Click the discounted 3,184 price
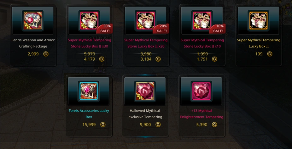292x149 pixels. [x=146, y=59]
